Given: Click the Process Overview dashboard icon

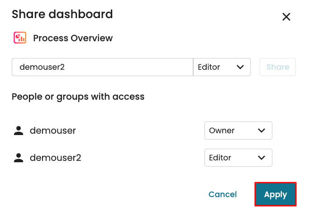Looking at the screenshot, I should [19, 38].
